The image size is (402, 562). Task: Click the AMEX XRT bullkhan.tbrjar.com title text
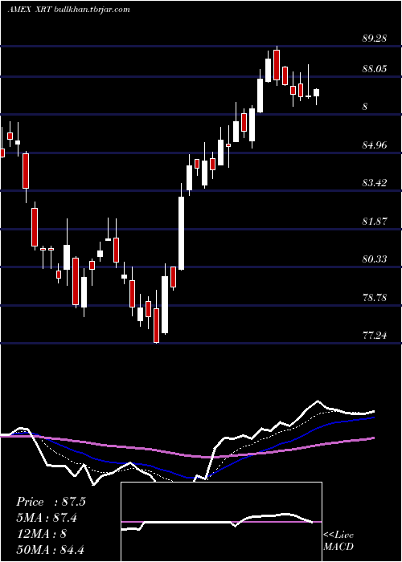68,10
